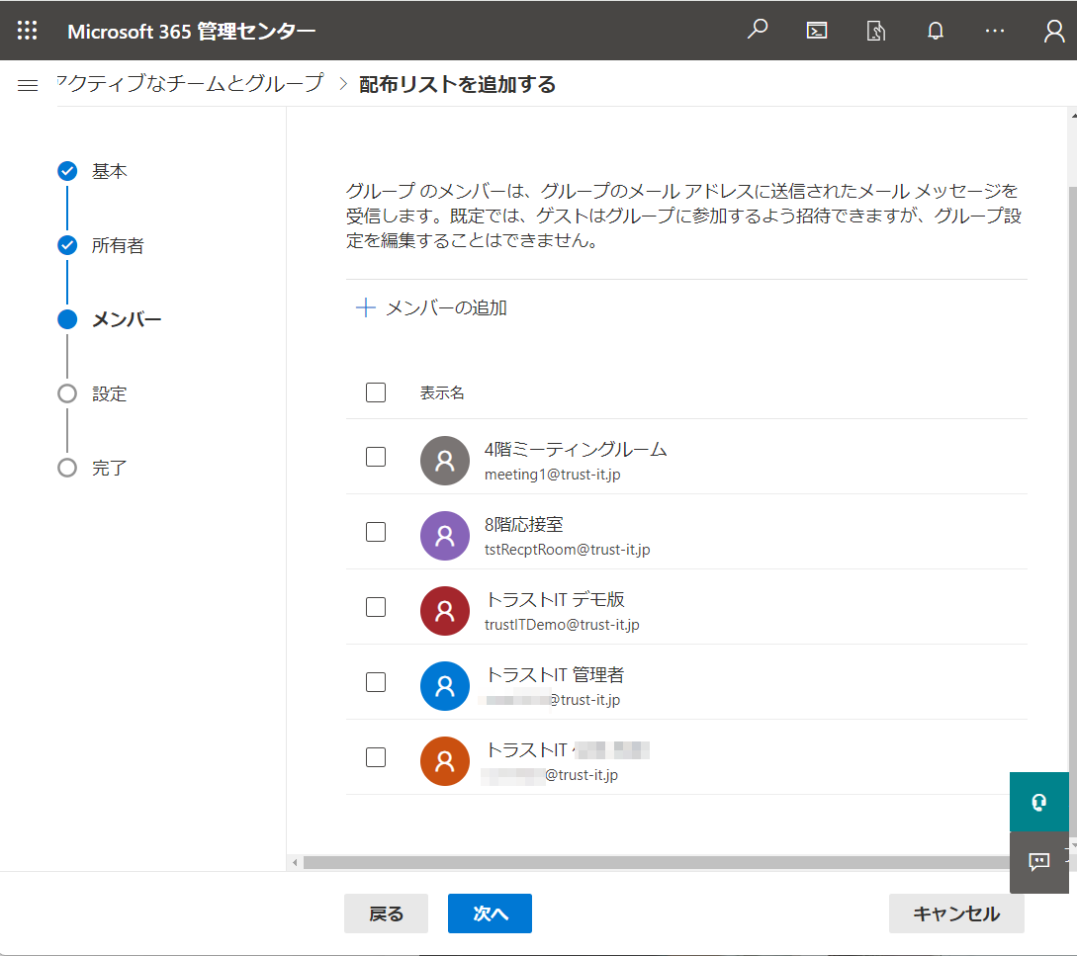Viewport: 1077px width, 956px height.
Task: Click avatar of トラストIT 管理者
Action: point(444,685)
